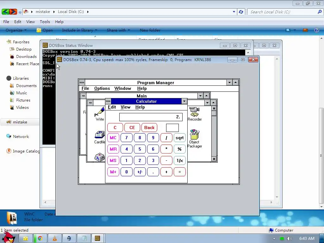Open Explorer's View menu
This screenshot has height=243, width=324.
pyautogui.click(x=30, y=22)
